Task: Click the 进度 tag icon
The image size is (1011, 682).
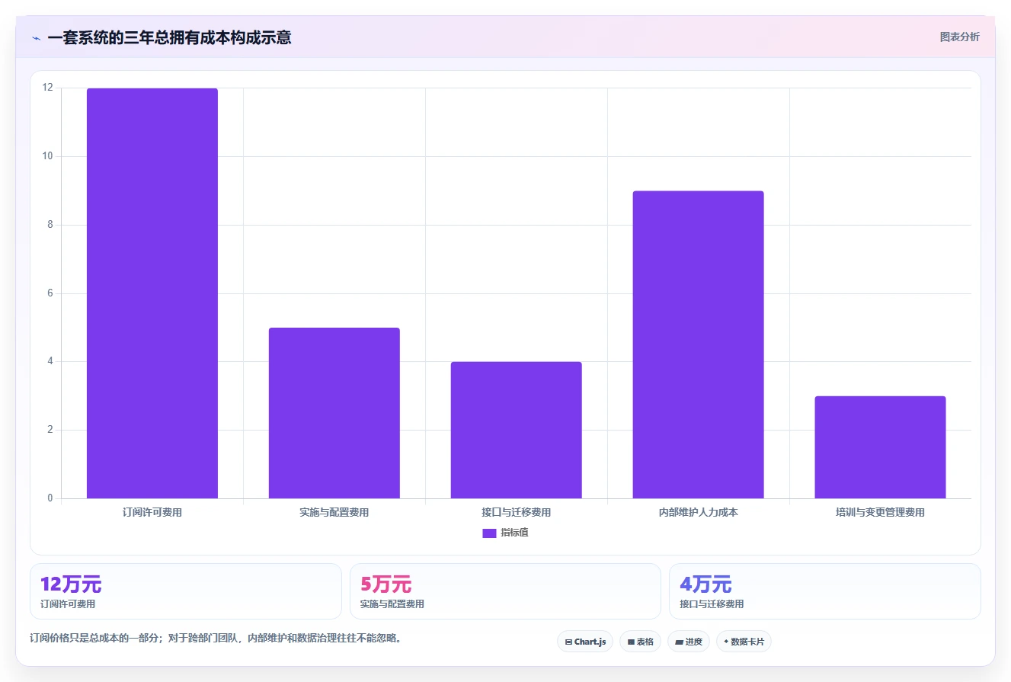Action: click(679, 642)
